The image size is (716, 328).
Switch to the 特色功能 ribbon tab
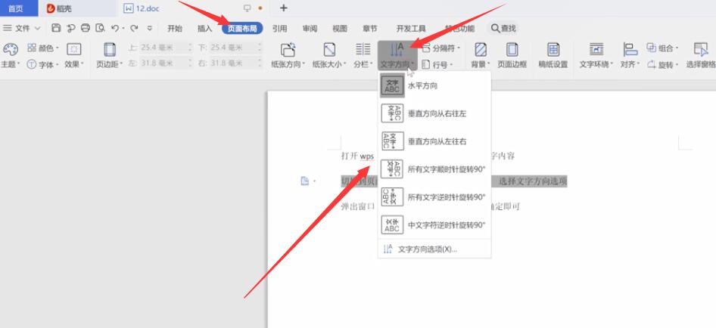(460, 28)
